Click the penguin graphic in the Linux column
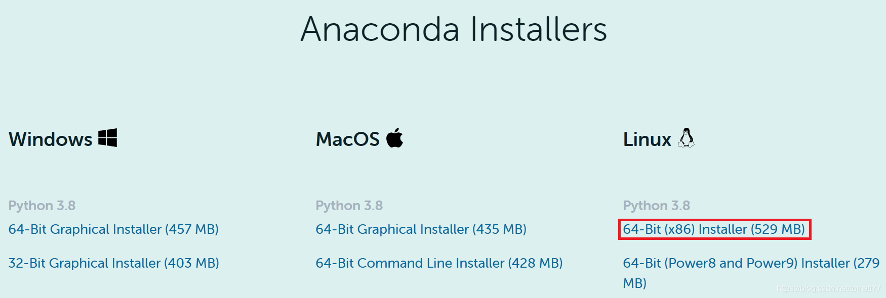This screenshot has height=298, width=886. tap(687, 138)
